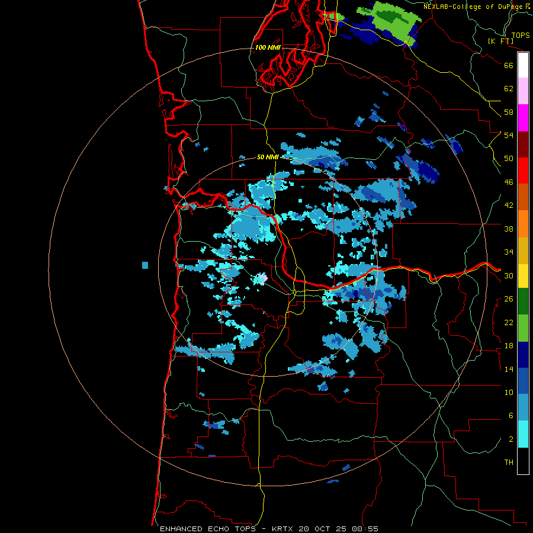Click the isolated blue square echo offshore
Image resolution: width=533 pixels, height=533 pixels.
click(x=145, y=265)
